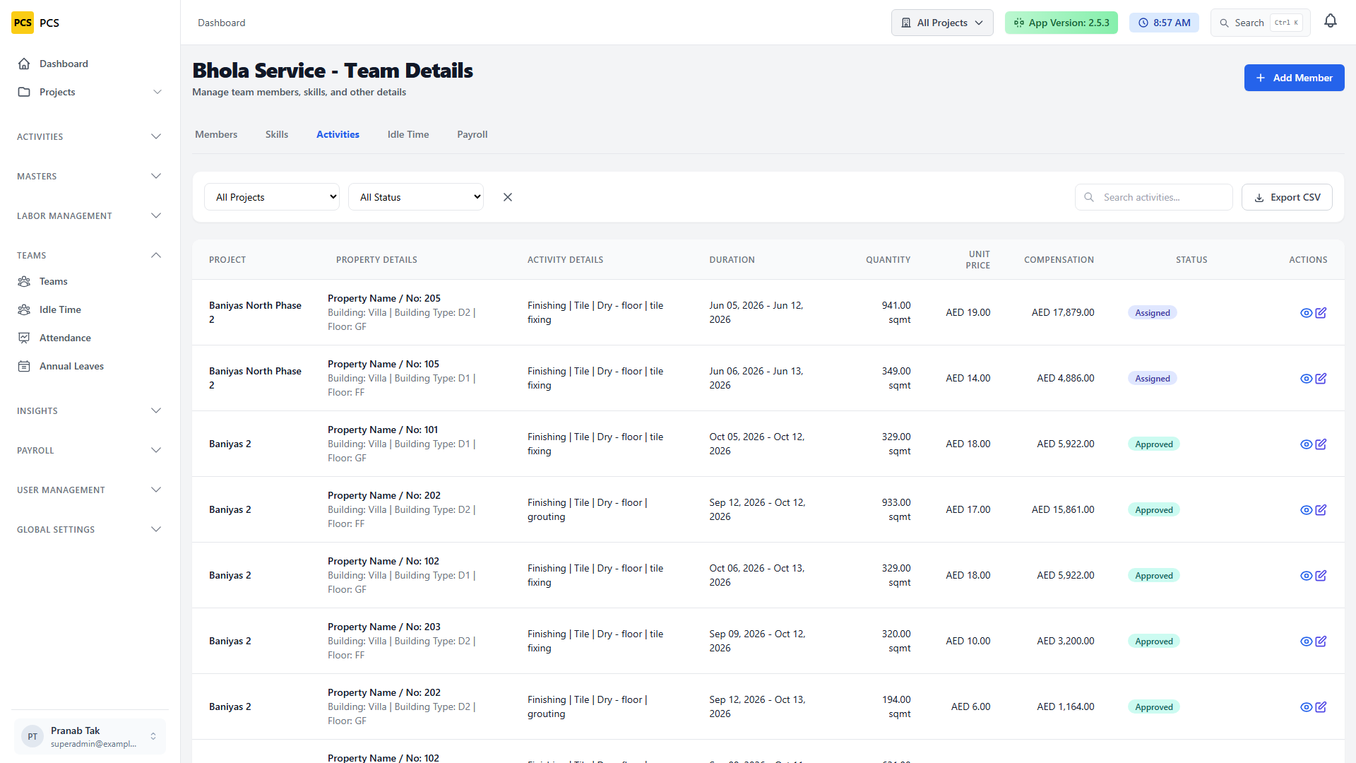Expand the MASTERS sidebar section
1356x763 pixels.
pos(90,176)
